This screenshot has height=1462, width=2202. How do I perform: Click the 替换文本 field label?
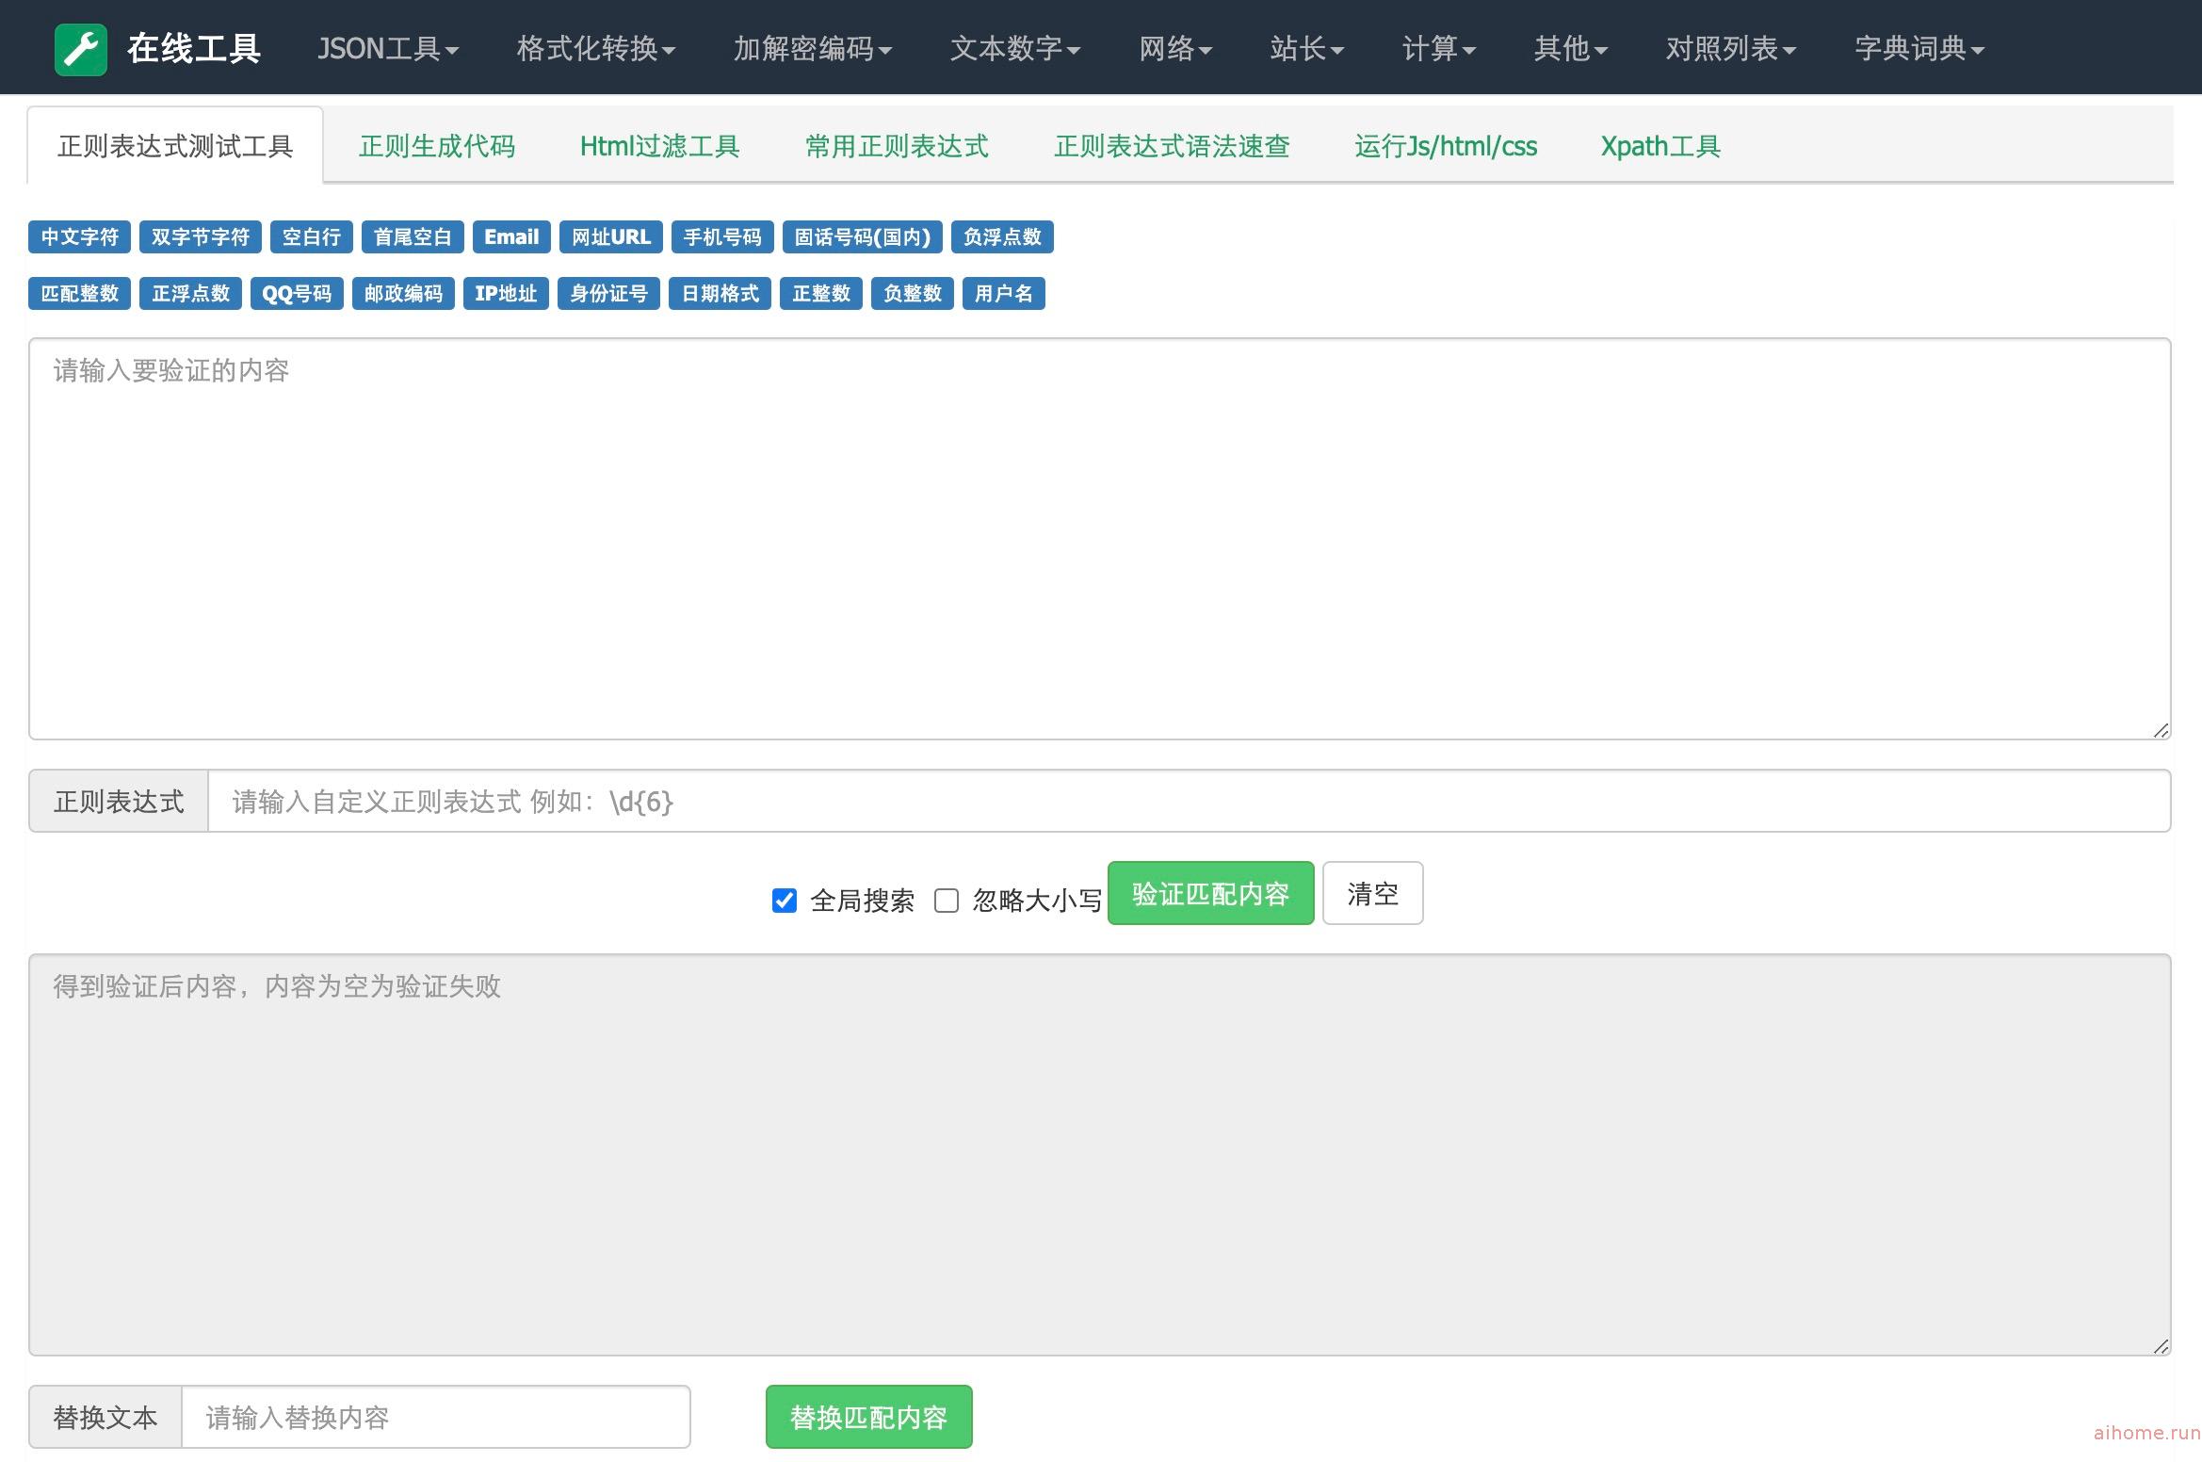click(105, 1417)
